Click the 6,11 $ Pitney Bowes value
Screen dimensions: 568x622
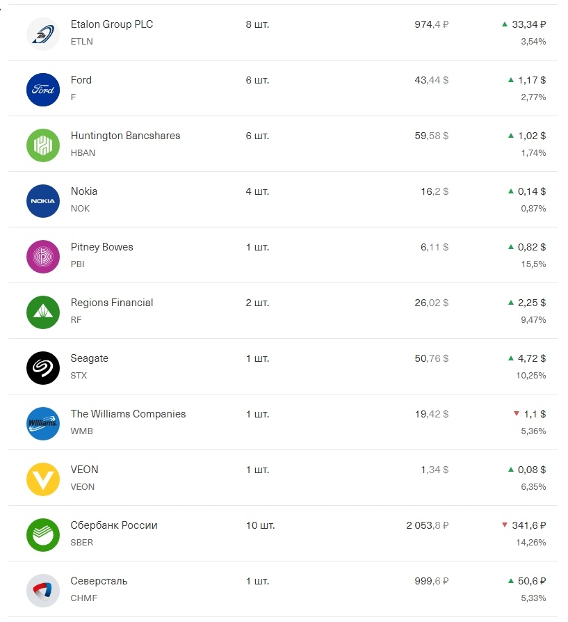(x=435, y=247)
